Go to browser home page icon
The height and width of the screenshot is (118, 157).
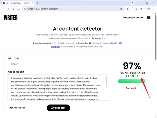pyautogui.click(x=19, y=9)
